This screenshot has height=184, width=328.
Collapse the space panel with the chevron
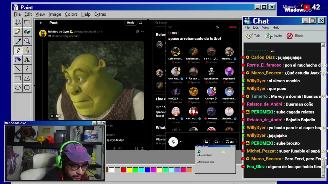coord(170,27)
